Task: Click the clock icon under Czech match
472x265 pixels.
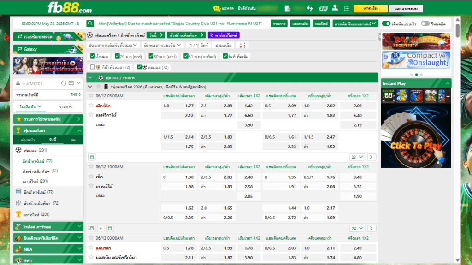Action: (x=92, y=228)
